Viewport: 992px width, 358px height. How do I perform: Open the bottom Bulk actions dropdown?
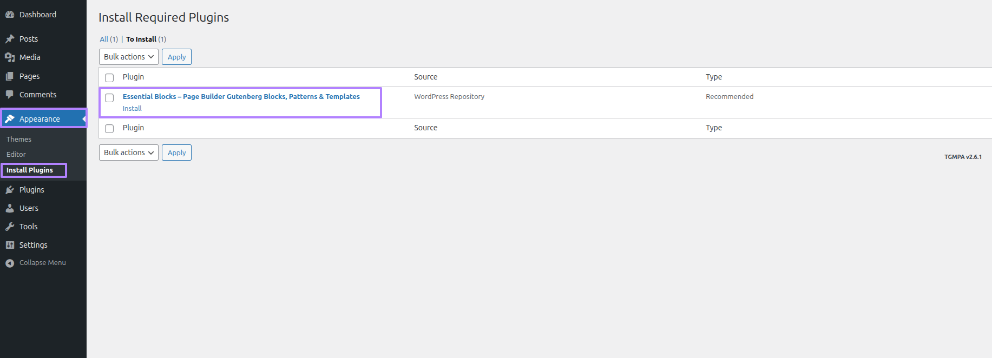tap(128, 153)
